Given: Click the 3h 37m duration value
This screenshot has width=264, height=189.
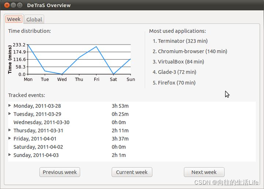Looking at the screenshot, I should [120, 139].
